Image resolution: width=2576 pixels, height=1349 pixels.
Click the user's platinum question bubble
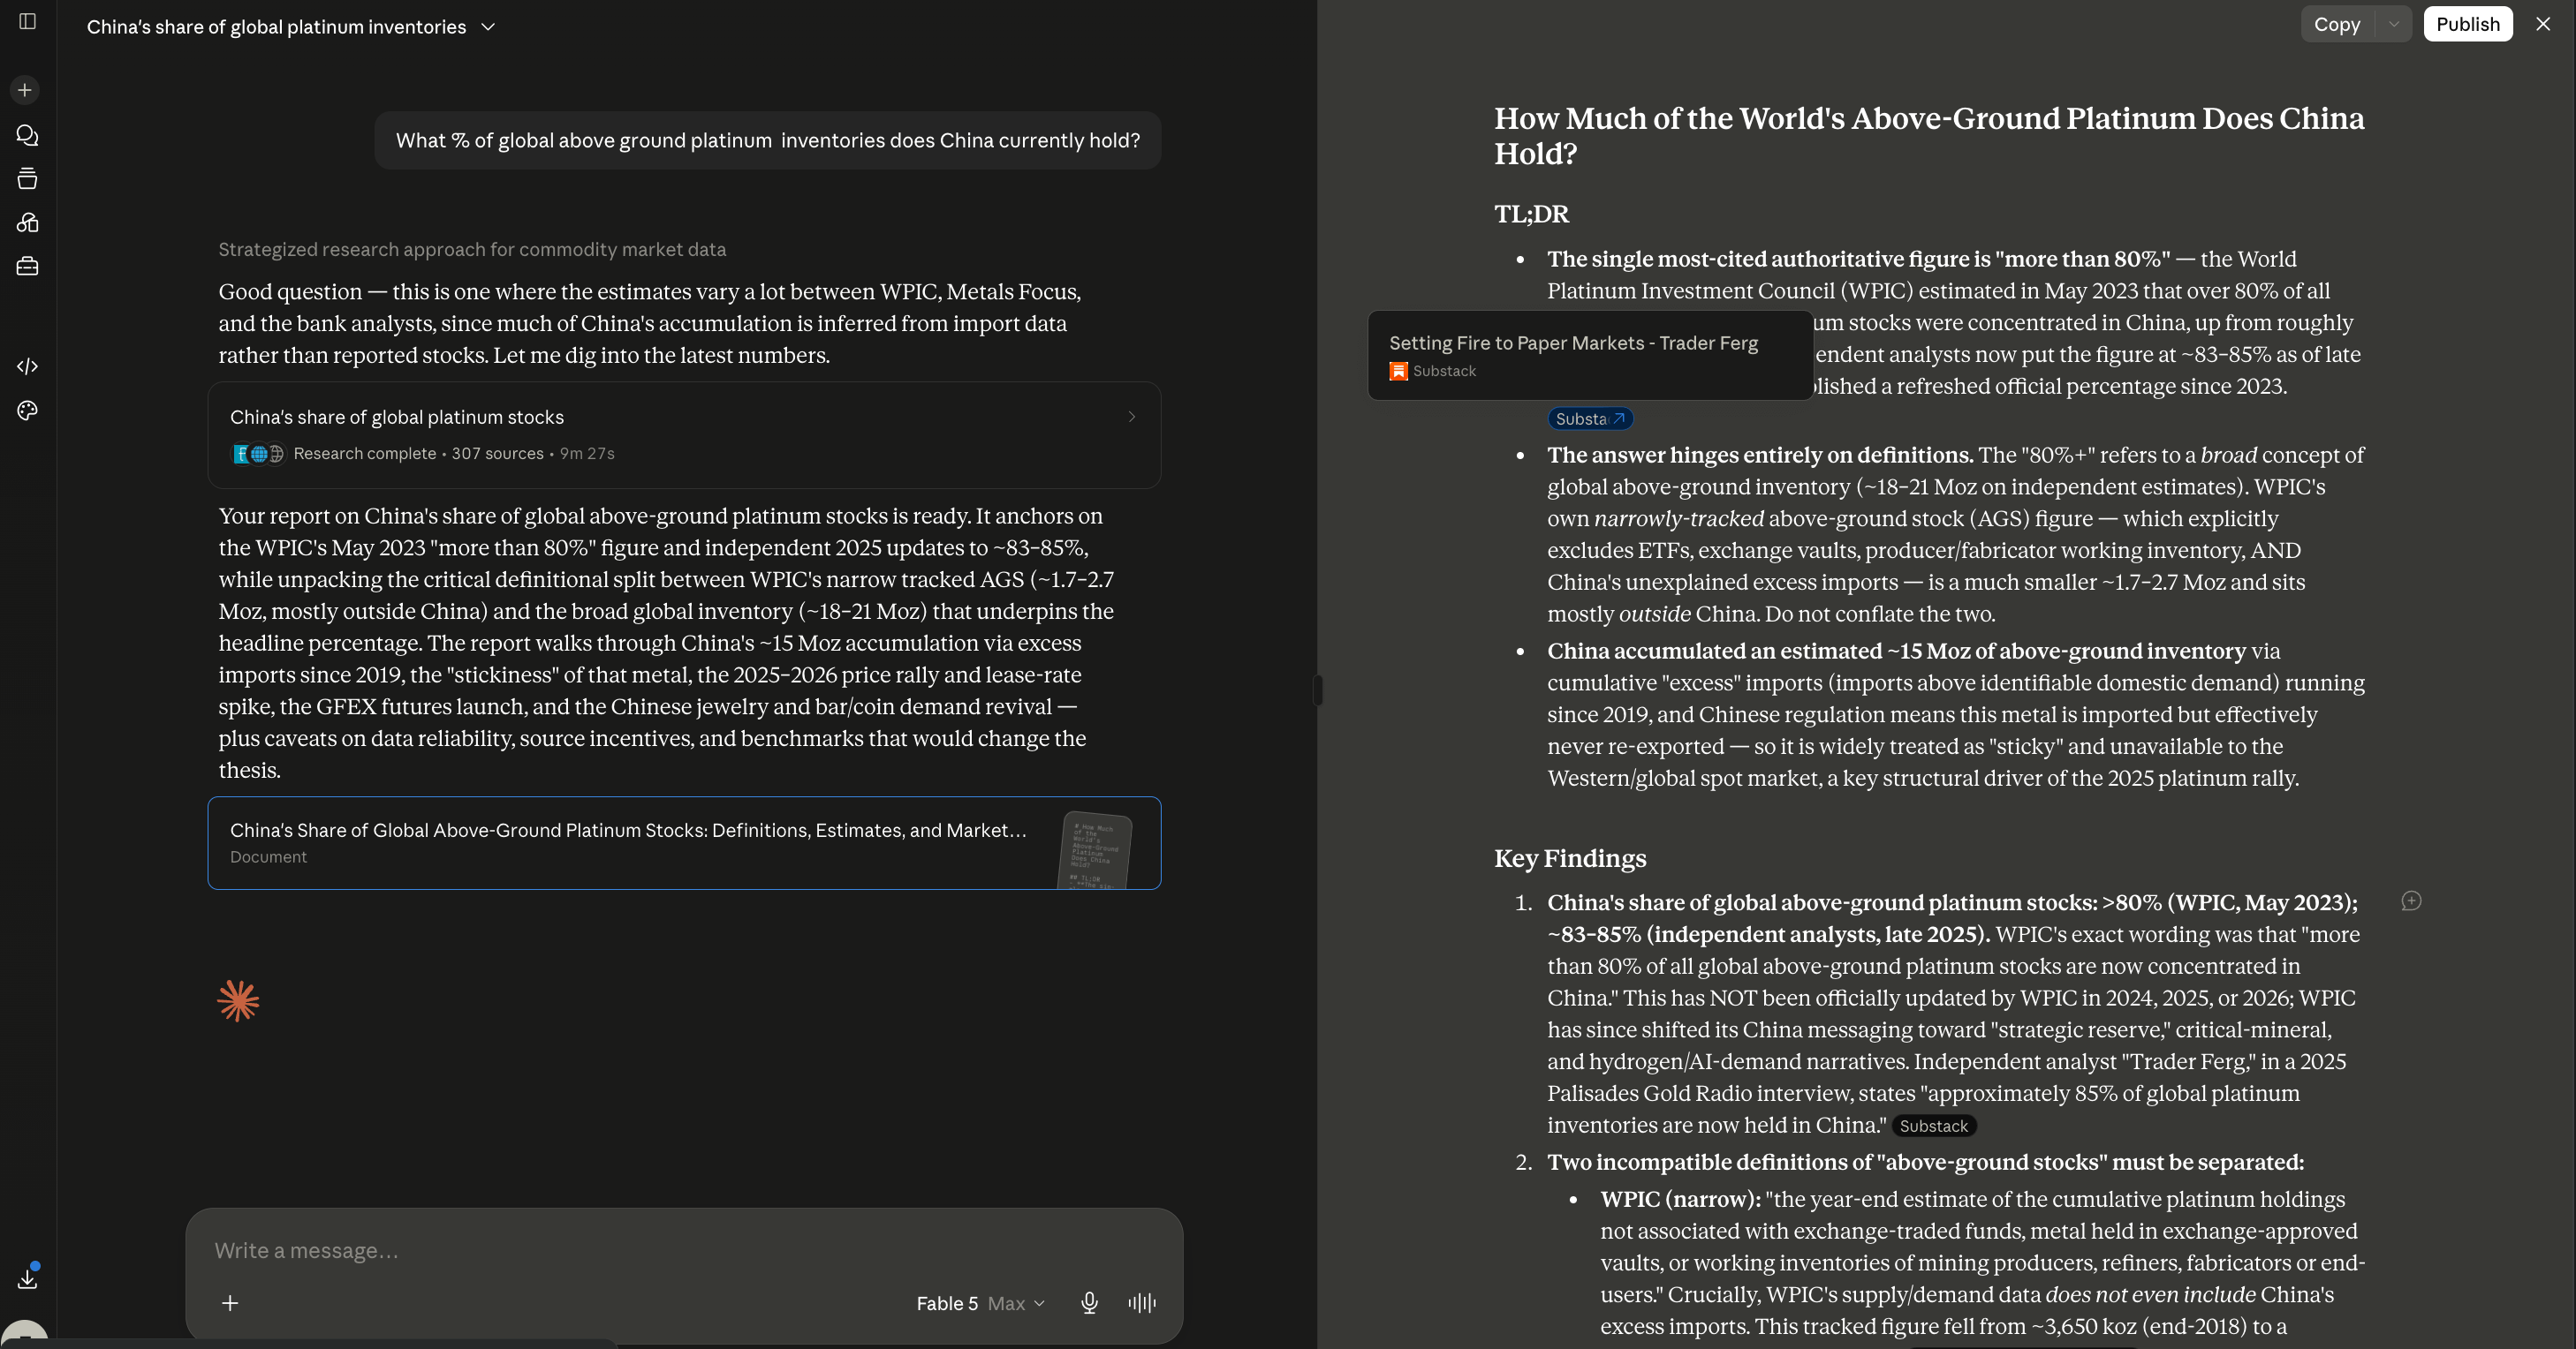[767, 141]
